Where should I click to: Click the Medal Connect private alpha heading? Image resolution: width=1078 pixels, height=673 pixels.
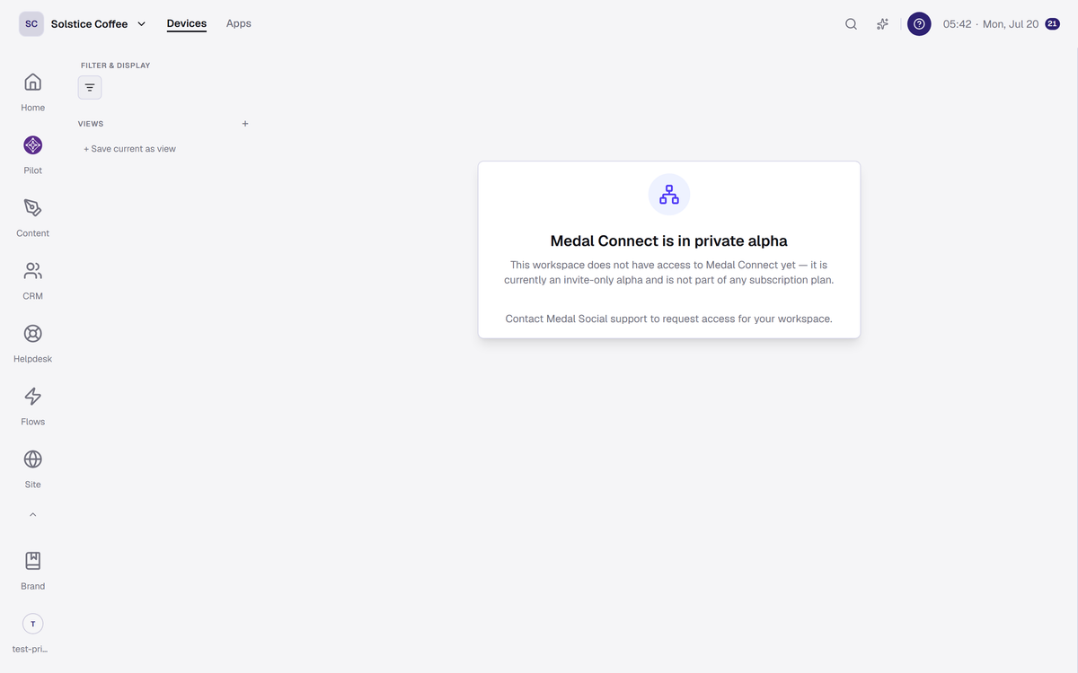669,240
